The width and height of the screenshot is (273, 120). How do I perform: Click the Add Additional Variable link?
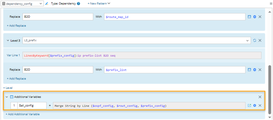pos(23,114)
